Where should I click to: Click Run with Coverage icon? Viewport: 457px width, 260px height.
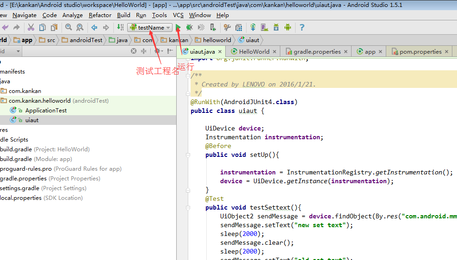(201, 27)
